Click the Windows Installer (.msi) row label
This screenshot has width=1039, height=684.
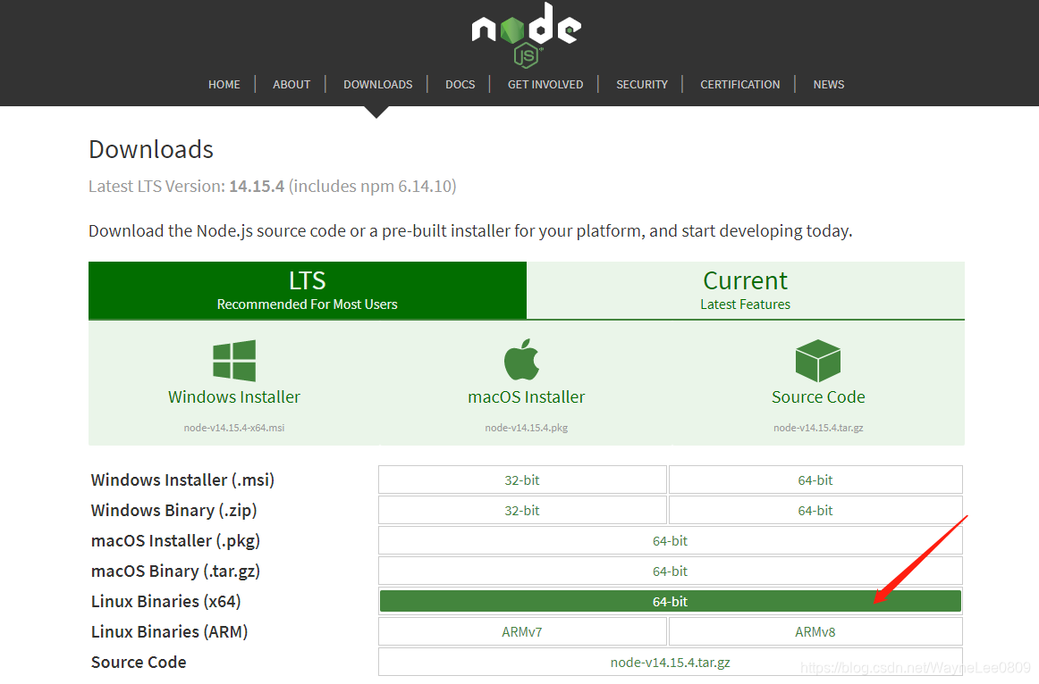182,480
